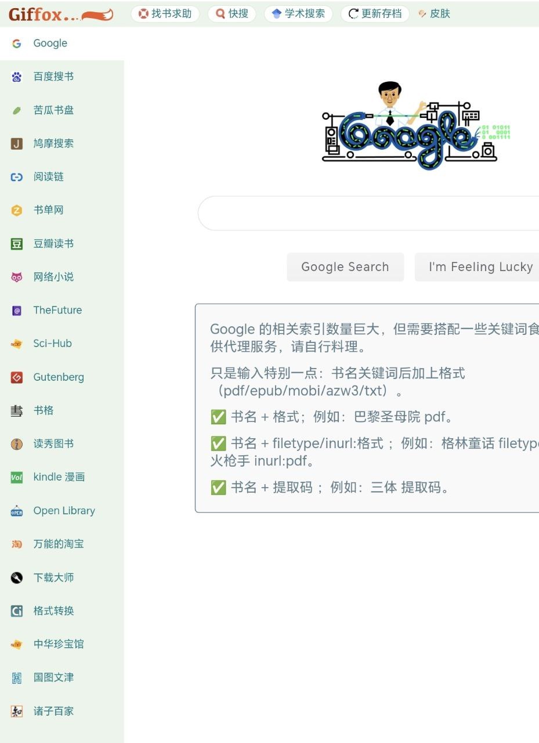Click the 书格 sidebar icon
539x743 pixels.
pyautogui.click(x=17, y=410)
